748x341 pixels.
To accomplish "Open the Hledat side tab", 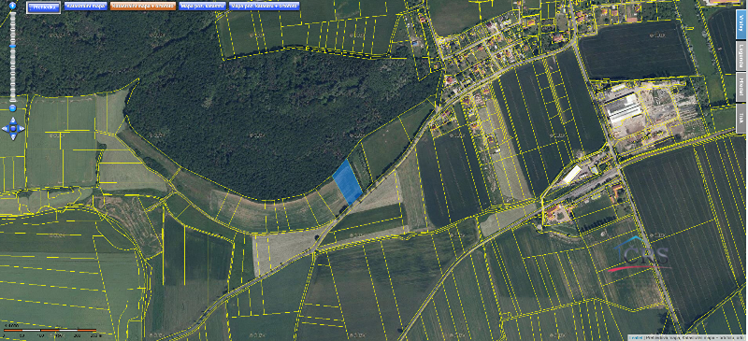I will pyautogui.click(x=741, y=87).
